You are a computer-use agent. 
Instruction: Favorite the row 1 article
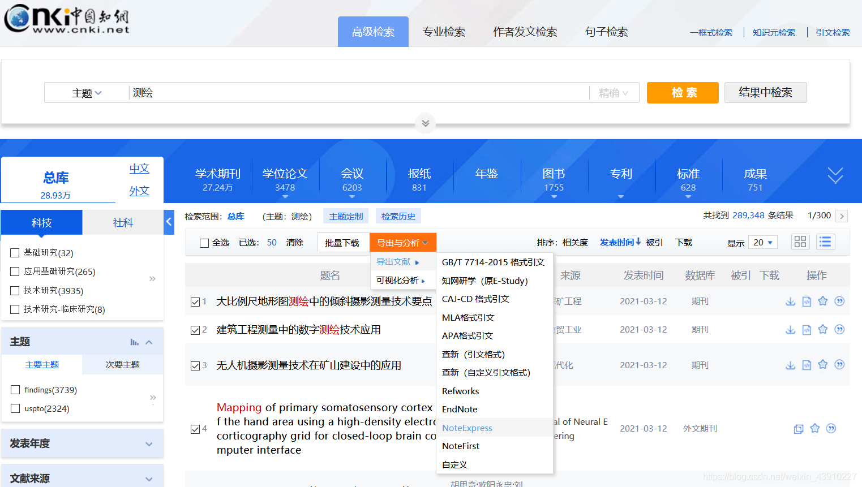pos(823,301)
